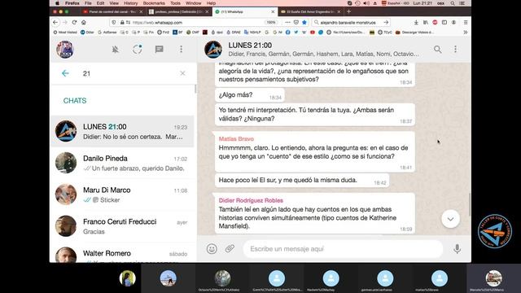Viewport: 521px width, 293px height.
Task: Open the LUNES 21:00 chat in the list
Action: [x=121, y=131]
